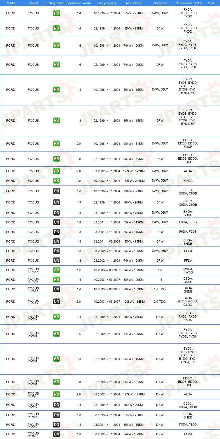Click the PB icon for Focus 1.8 115KM DAW, DBW

point(57,90)
